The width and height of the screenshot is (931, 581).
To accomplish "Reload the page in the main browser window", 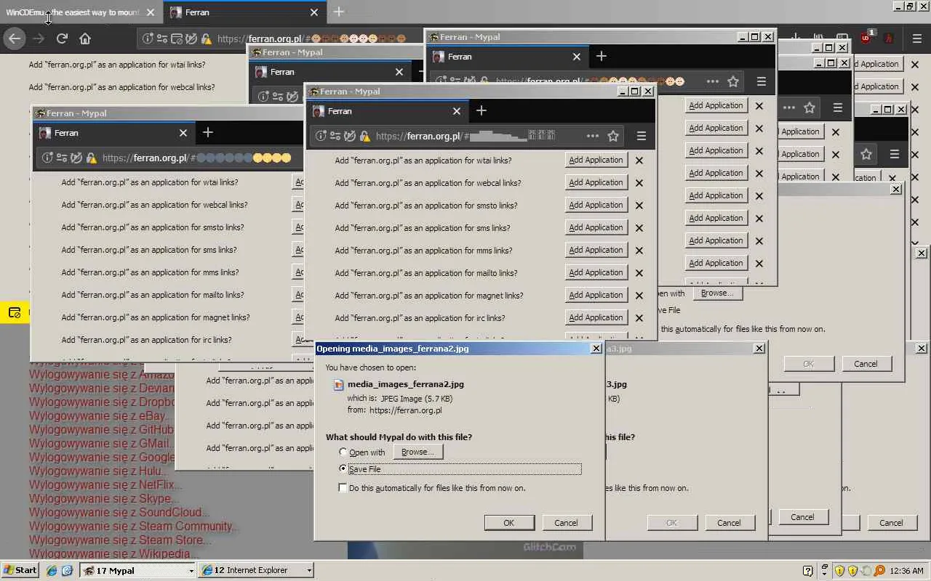I will point(62,38).
